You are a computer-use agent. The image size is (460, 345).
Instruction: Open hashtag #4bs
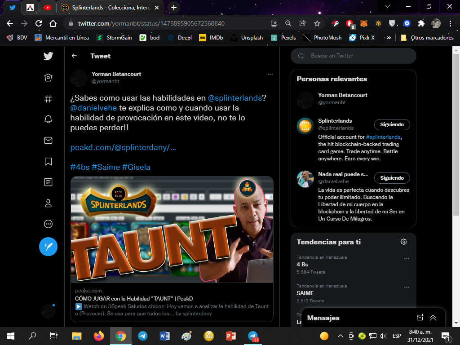[80, 167]
